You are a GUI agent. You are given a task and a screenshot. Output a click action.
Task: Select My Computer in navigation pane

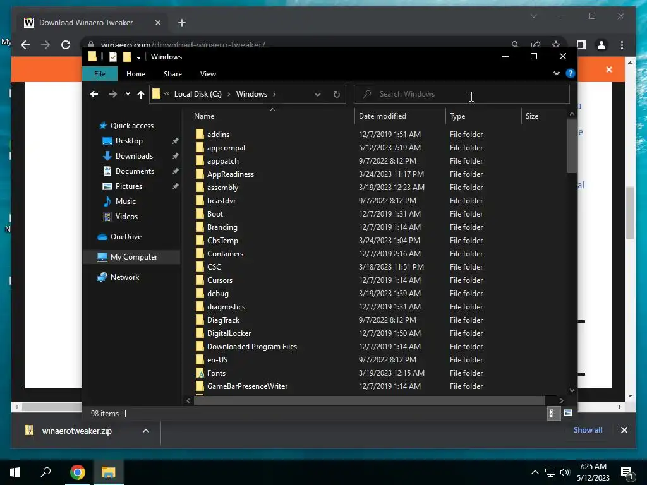[x=134, y=257]
